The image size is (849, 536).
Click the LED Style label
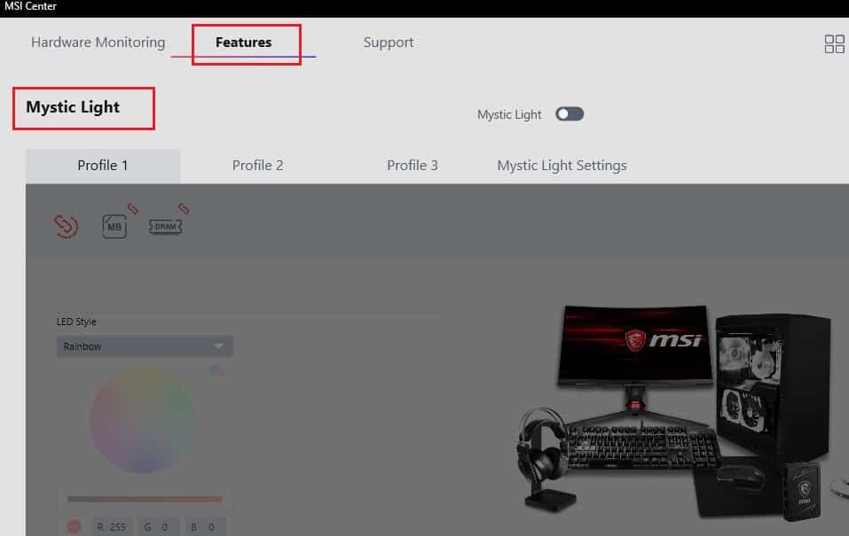click(x=76, y=322)
